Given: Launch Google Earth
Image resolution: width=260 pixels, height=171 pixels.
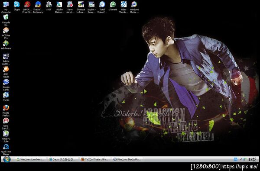Looking at the screenshot, I should click(x=6, y=85).
